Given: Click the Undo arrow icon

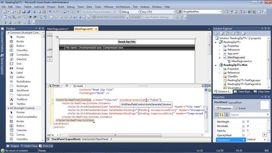Looking at the screenshot, I should [x=50, y=12].
